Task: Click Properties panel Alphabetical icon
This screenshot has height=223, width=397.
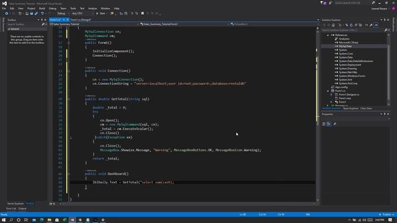Action: point(329,124)
